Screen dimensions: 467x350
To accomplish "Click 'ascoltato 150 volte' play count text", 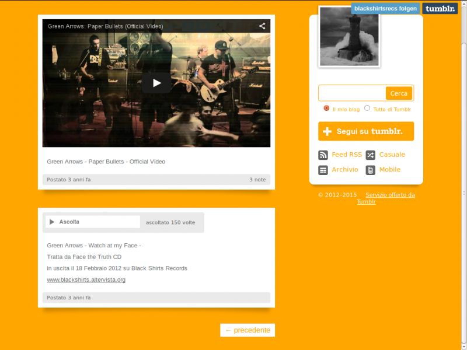I will point(170,222).
